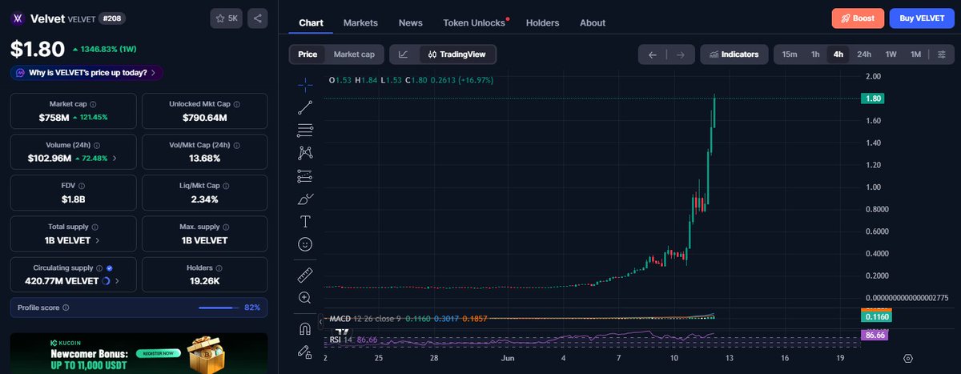Screen dimensions: 961x374
Task: Open Circulating supply info icon
Action: click(x=99, y=268)
